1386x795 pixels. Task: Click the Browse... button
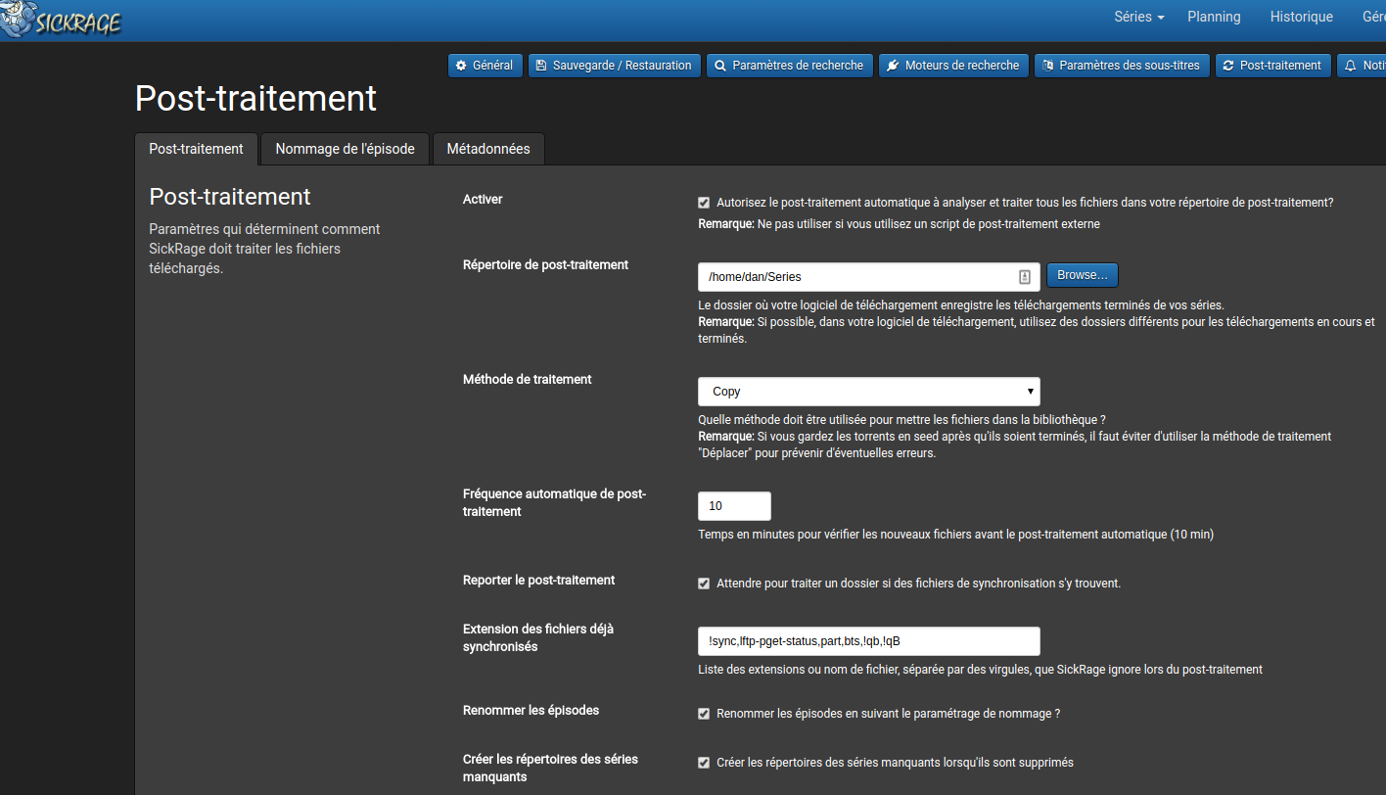[1083, 275]
